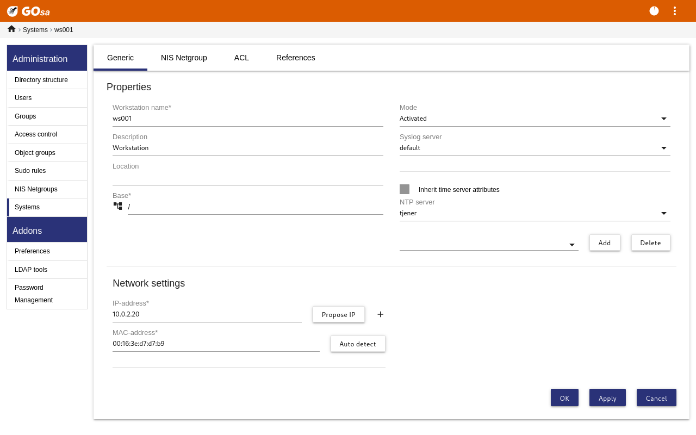The height and width of the screenshot is (435, 696).
Task: Switch to the References tab
Action: pyautogui.click(x=295, y=58)
